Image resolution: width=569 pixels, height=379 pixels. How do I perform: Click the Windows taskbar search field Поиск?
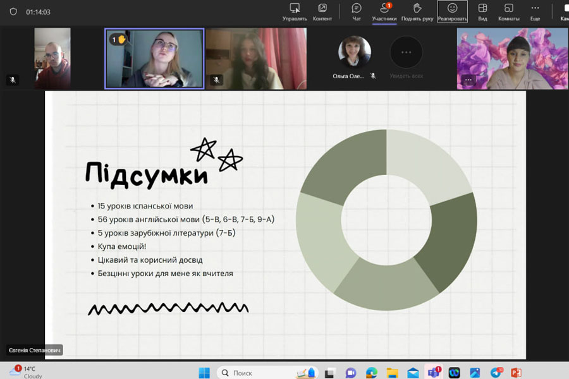(x=253, y=373)
